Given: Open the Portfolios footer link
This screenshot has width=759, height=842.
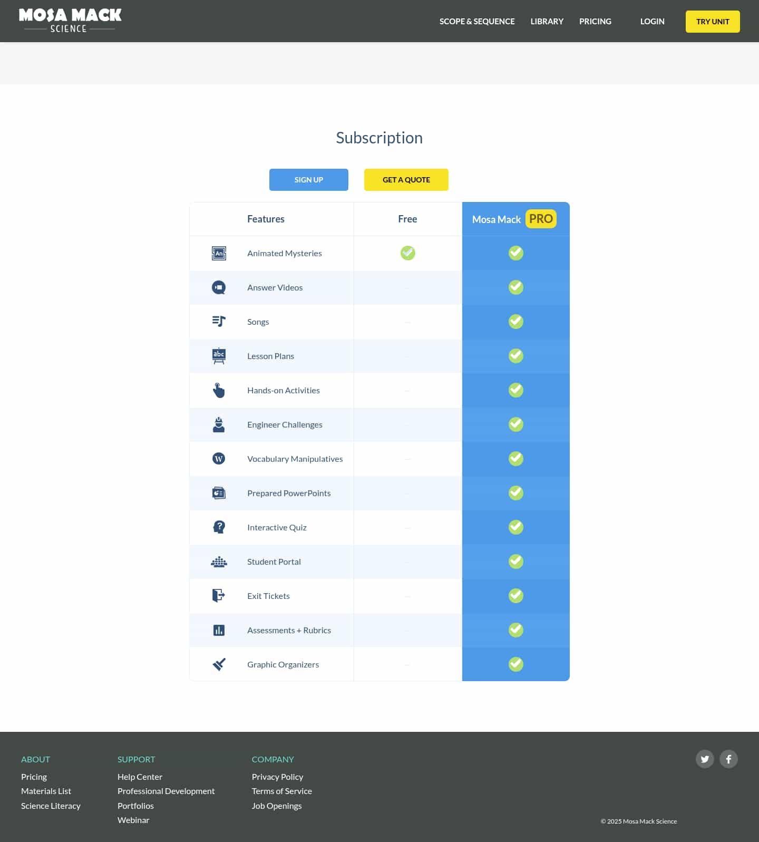Looking at the screenshot, I should pos(135,806).
